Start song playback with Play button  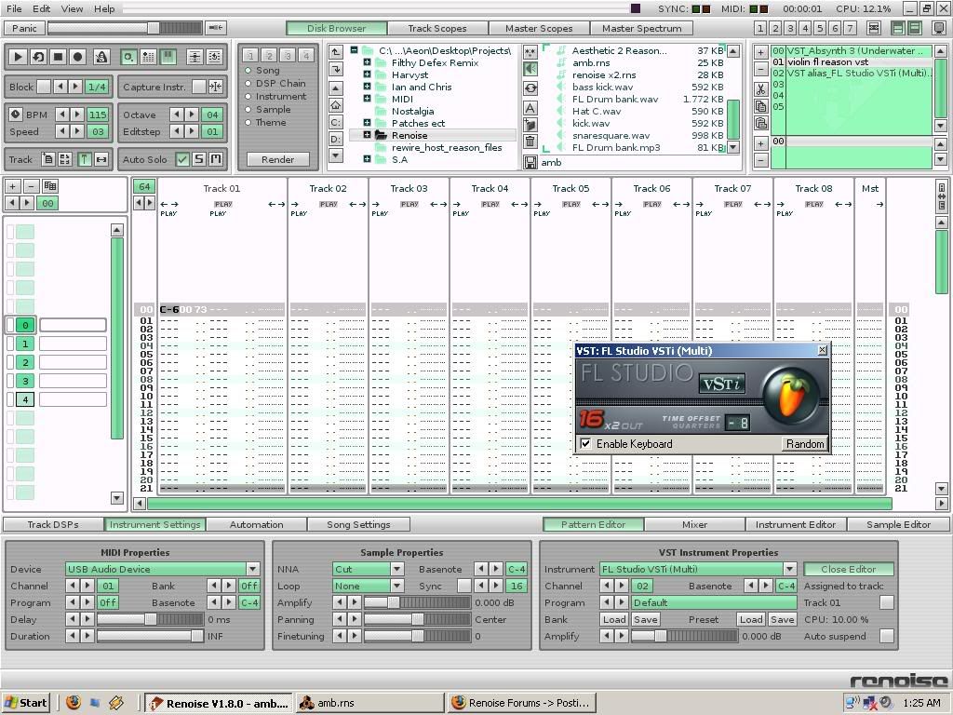18,57
